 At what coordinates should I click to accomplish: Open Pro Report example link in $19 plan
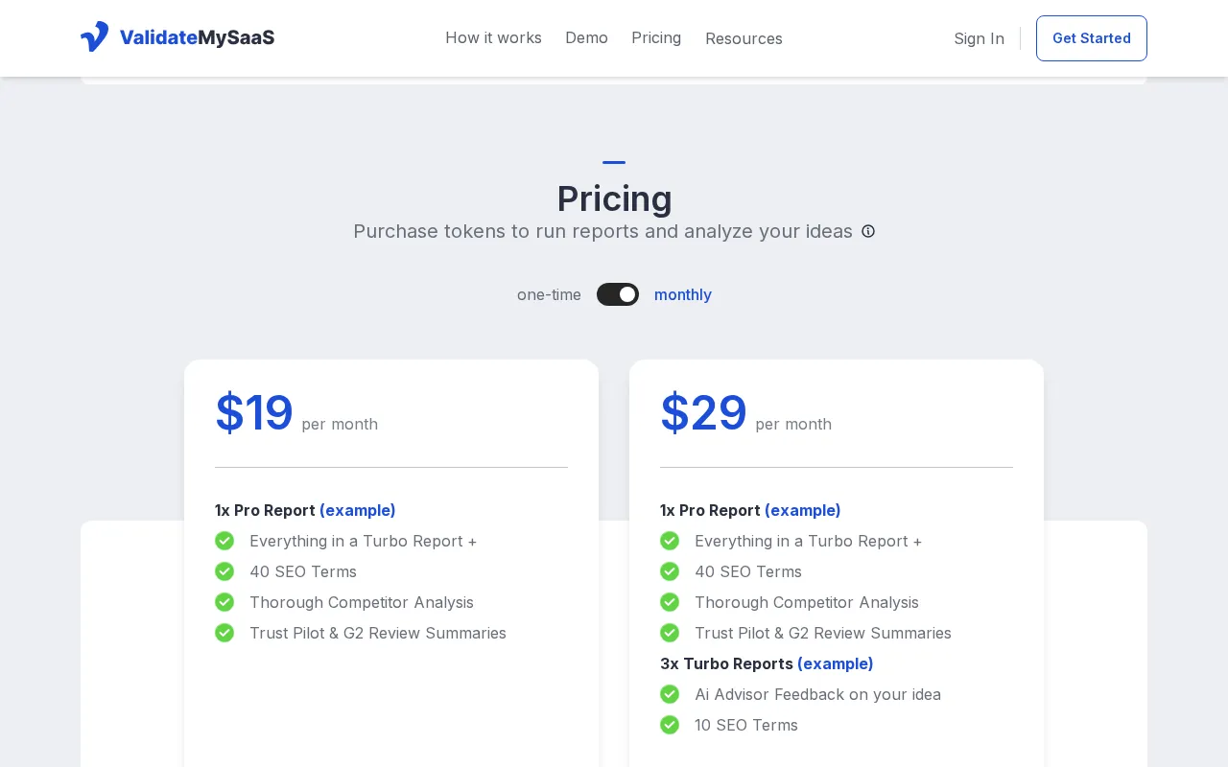[x=358, y=510]
